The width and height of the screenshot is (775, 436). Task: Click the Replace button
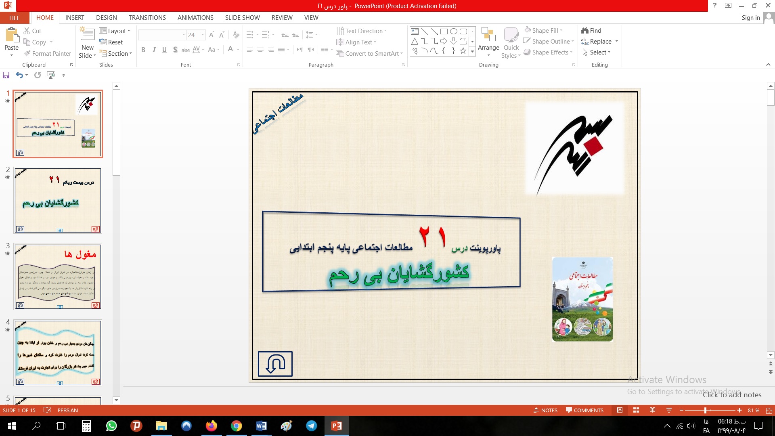click(600, 42)
